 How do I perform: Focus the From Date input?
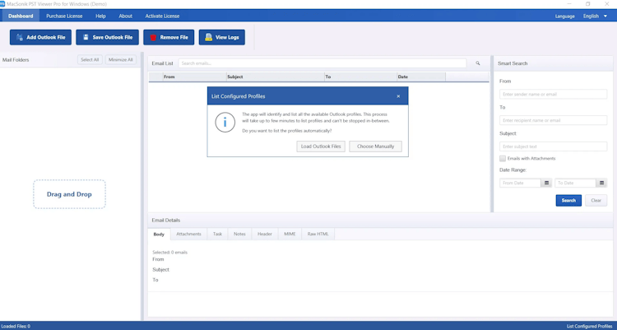(x=521, y=184)
